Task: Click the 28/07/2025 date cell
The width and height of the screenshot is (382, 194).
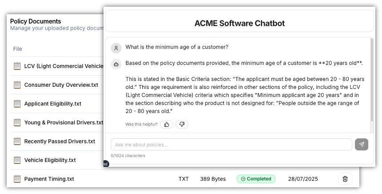Action: [303, 179]
